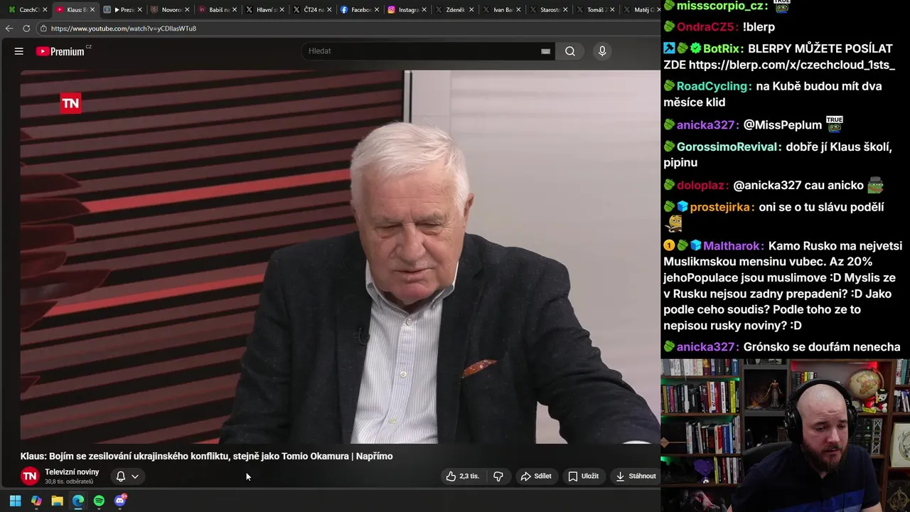Switch to the Starosta X tab

pos(547,10)
